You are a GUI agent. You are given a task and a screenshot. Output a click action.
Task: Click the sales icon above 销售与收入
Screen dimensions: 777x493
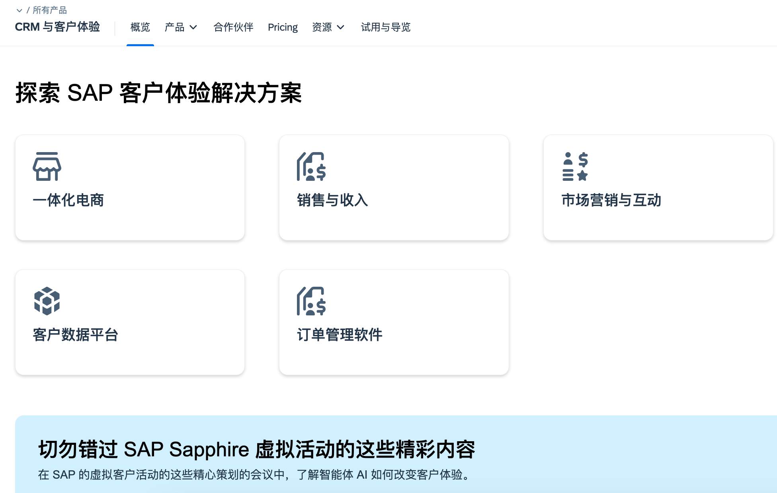pos(311,166)
